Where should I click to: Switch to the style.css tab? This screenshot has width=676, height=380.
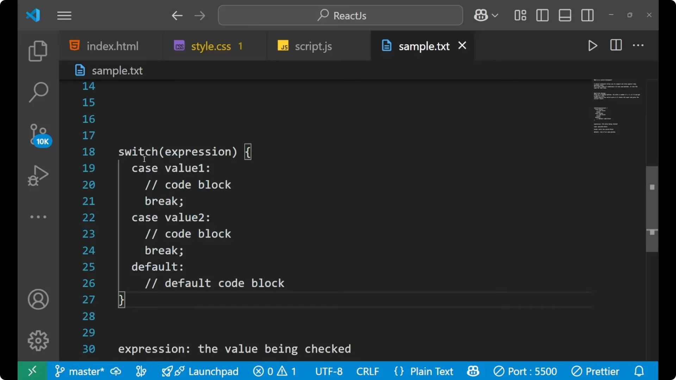click(x=210, y=46)
